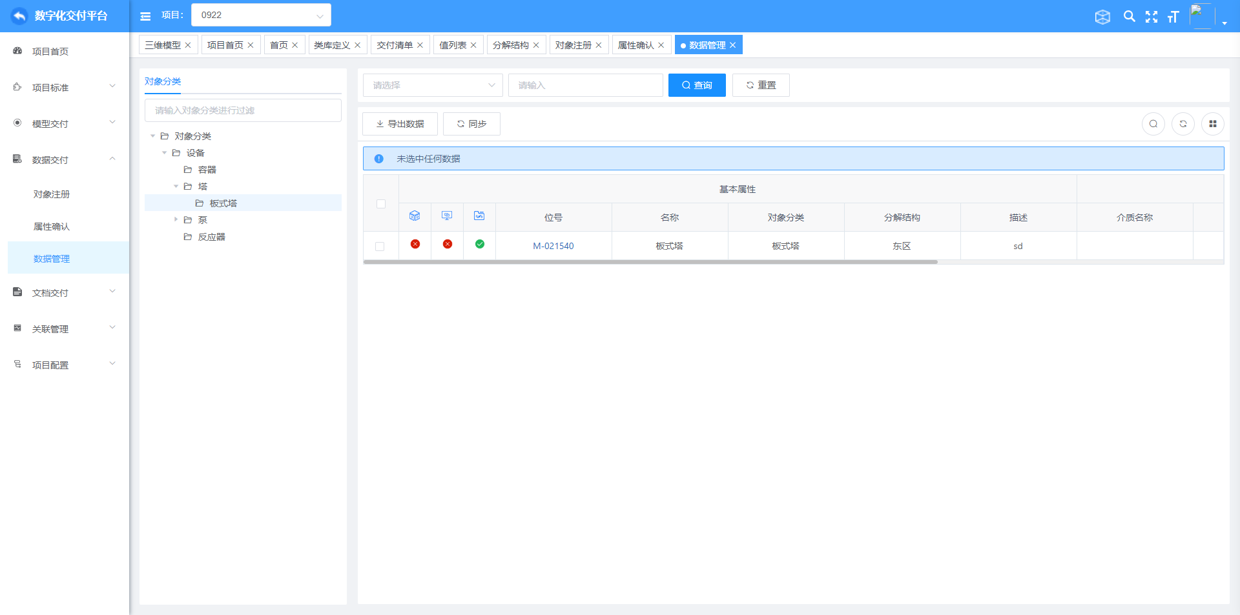Close the 数据管理 tab

tap(732, 45)
